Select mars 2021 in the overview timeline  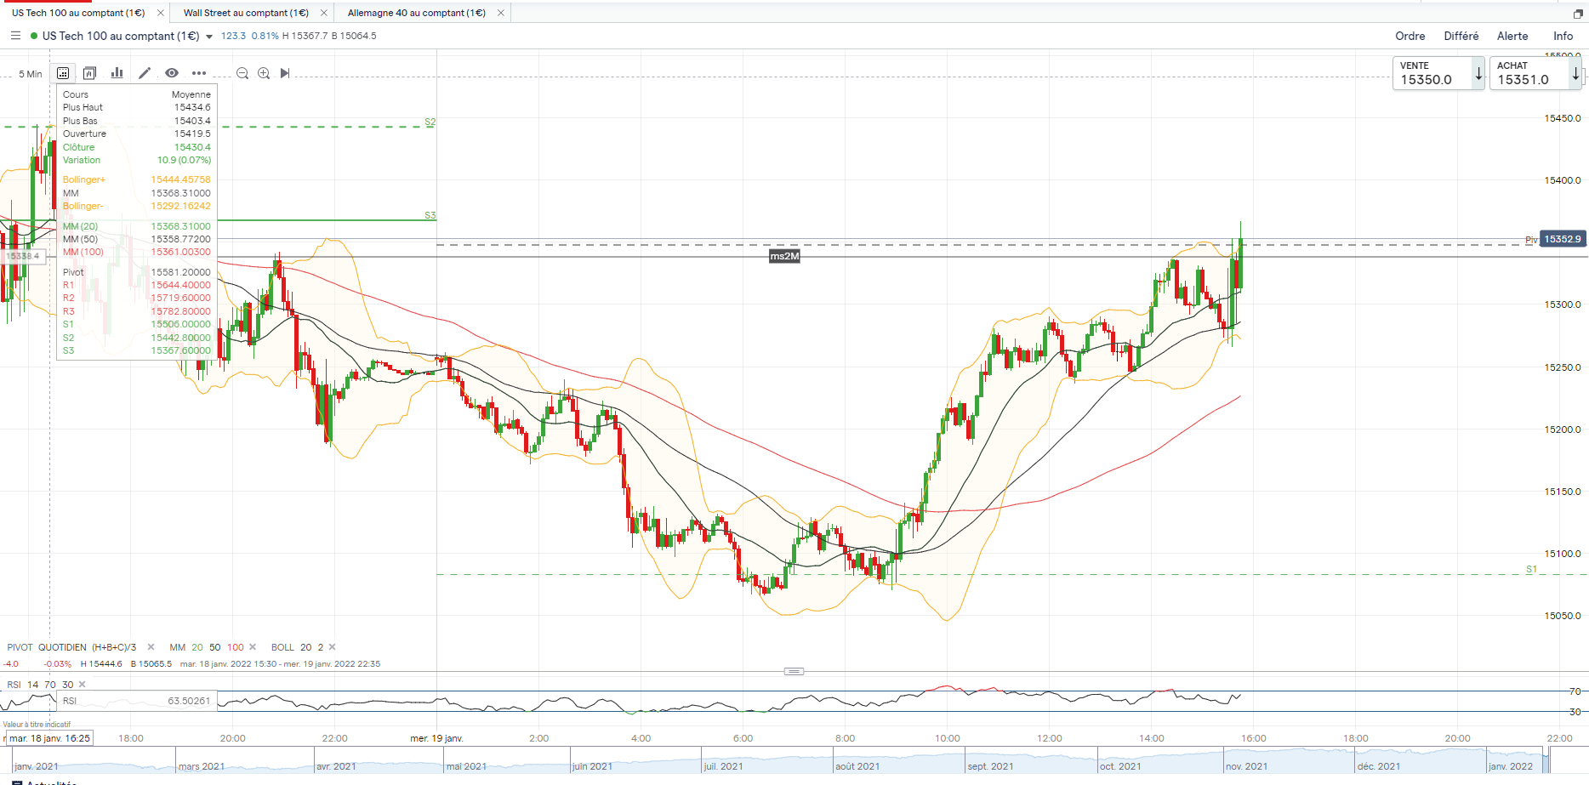202,766
